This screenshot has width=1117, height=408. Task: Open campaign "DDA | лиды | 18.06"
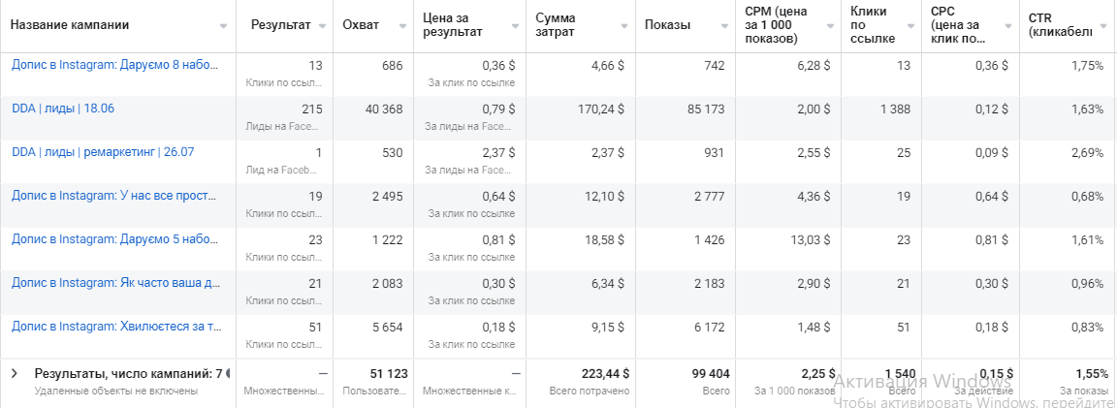pyautogui.click(x=63, y=109)
